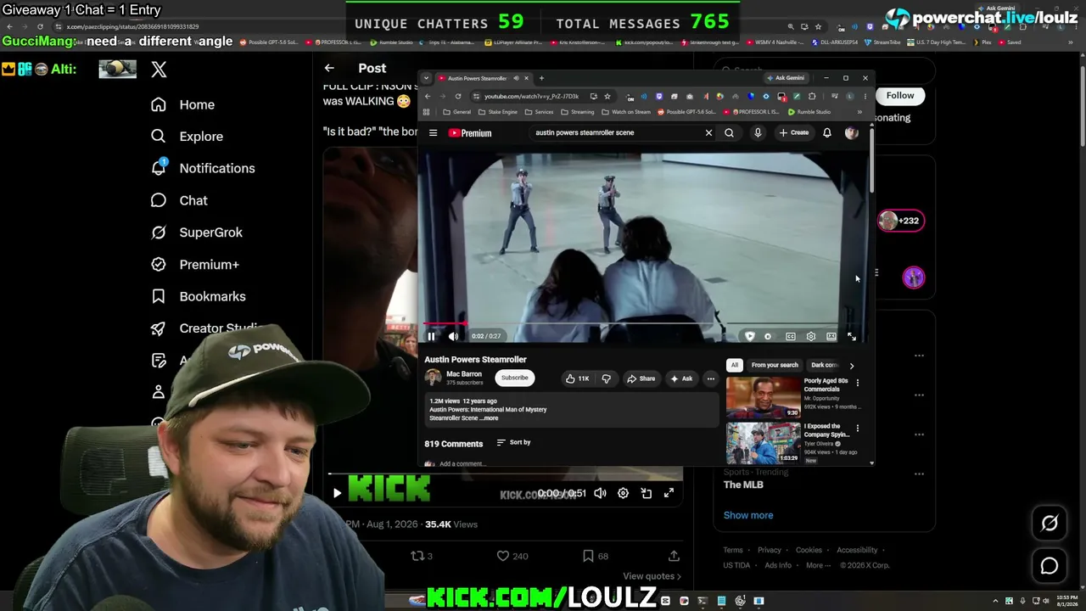Run the YouTube search with magnifier button
The width and height of the screenshot is (1086, 611).
(x=729, y=132)
